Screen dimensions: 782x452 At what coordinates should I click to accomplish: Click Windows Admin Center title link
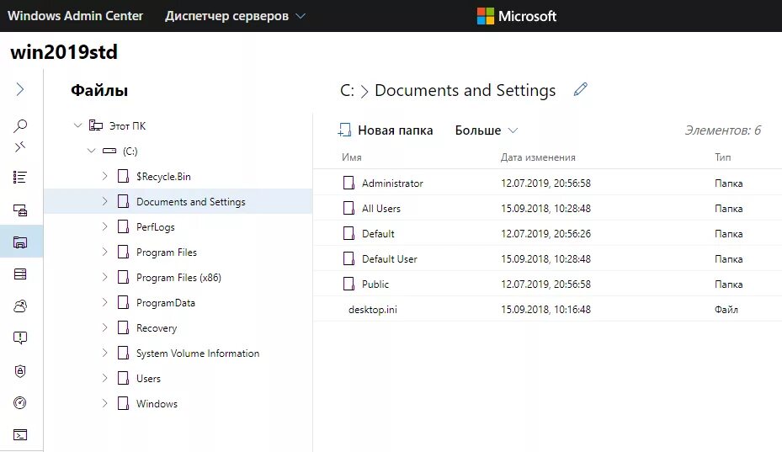coord(75,16)
